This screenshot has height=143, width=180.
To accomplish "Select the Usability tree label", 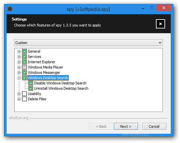I will 34,94.
